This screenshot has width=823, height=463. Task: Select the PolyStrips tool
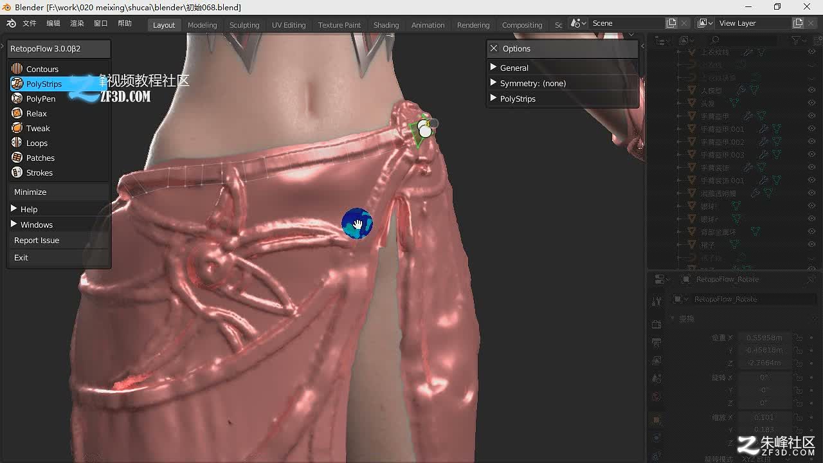58,84
